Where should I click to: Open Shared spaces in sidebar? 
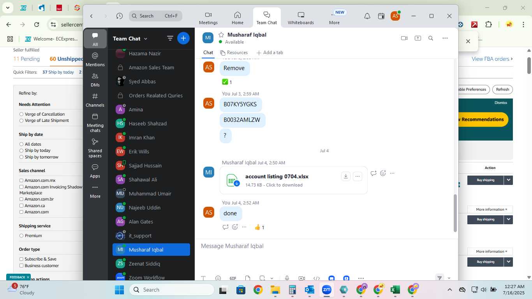pyautogui.click(x=95, y=148)
